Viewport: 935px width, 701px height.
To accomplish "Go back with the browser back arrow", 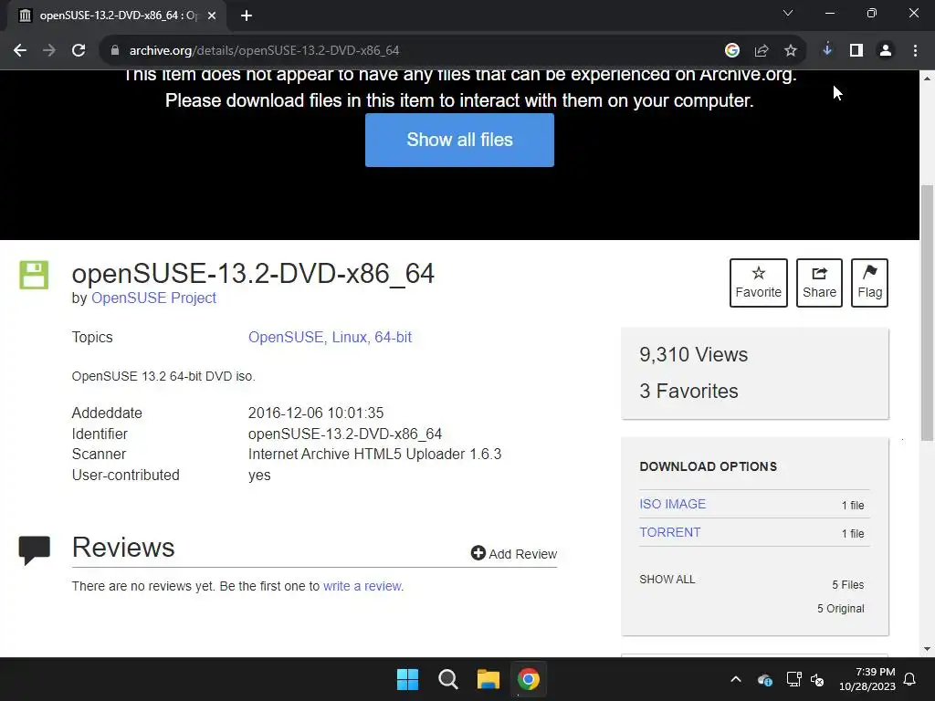I will pos(20,51).
